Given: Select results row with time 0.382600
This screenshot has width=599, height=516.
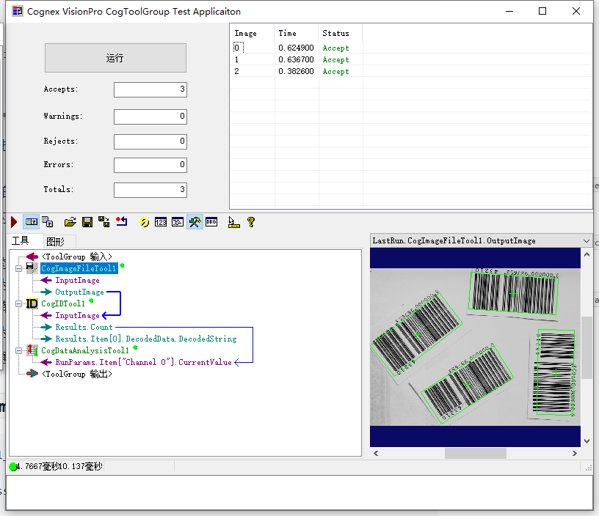Looking at the screenshot, I should coord(410,71).
